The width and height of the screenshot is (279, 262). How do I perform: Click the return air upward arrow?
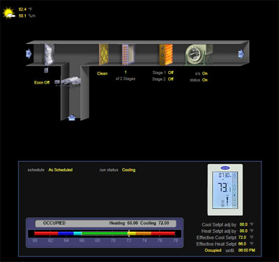point(72,118)
